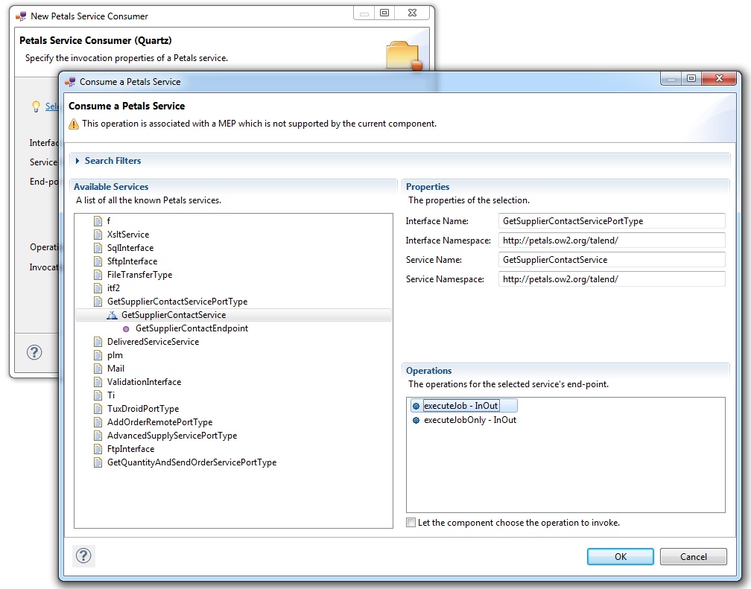Click the XsltService interface icon
Image resolution: width=751 pixels, height=589 pixels.
click(x=98, y=235)
